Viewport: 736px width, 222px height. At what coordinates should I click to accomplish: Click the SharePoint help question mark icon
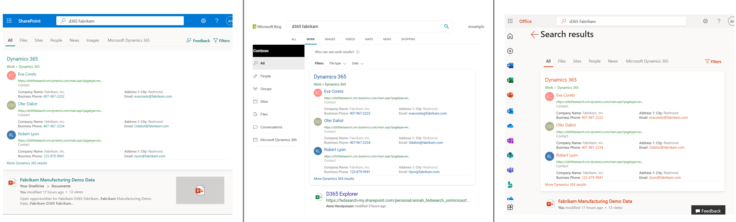(x=217, y=21)
